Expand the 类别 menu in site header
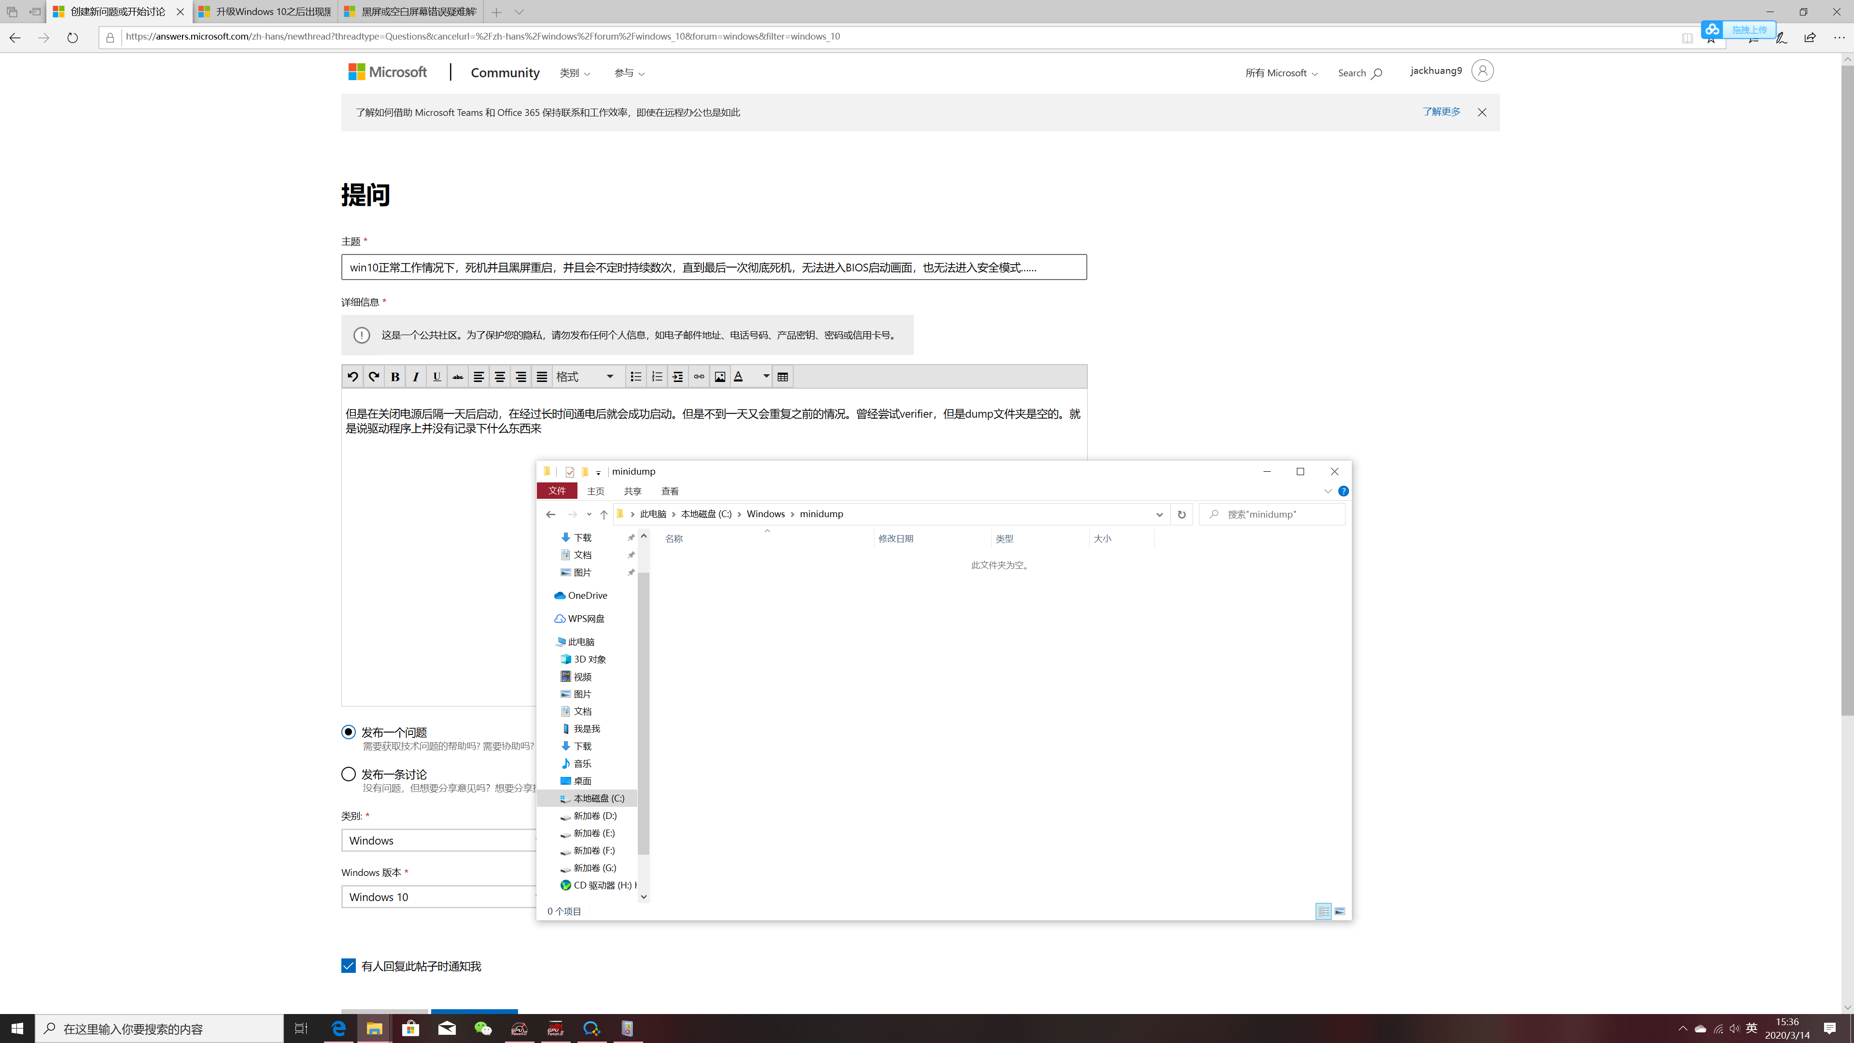 [x=575, y=73]
